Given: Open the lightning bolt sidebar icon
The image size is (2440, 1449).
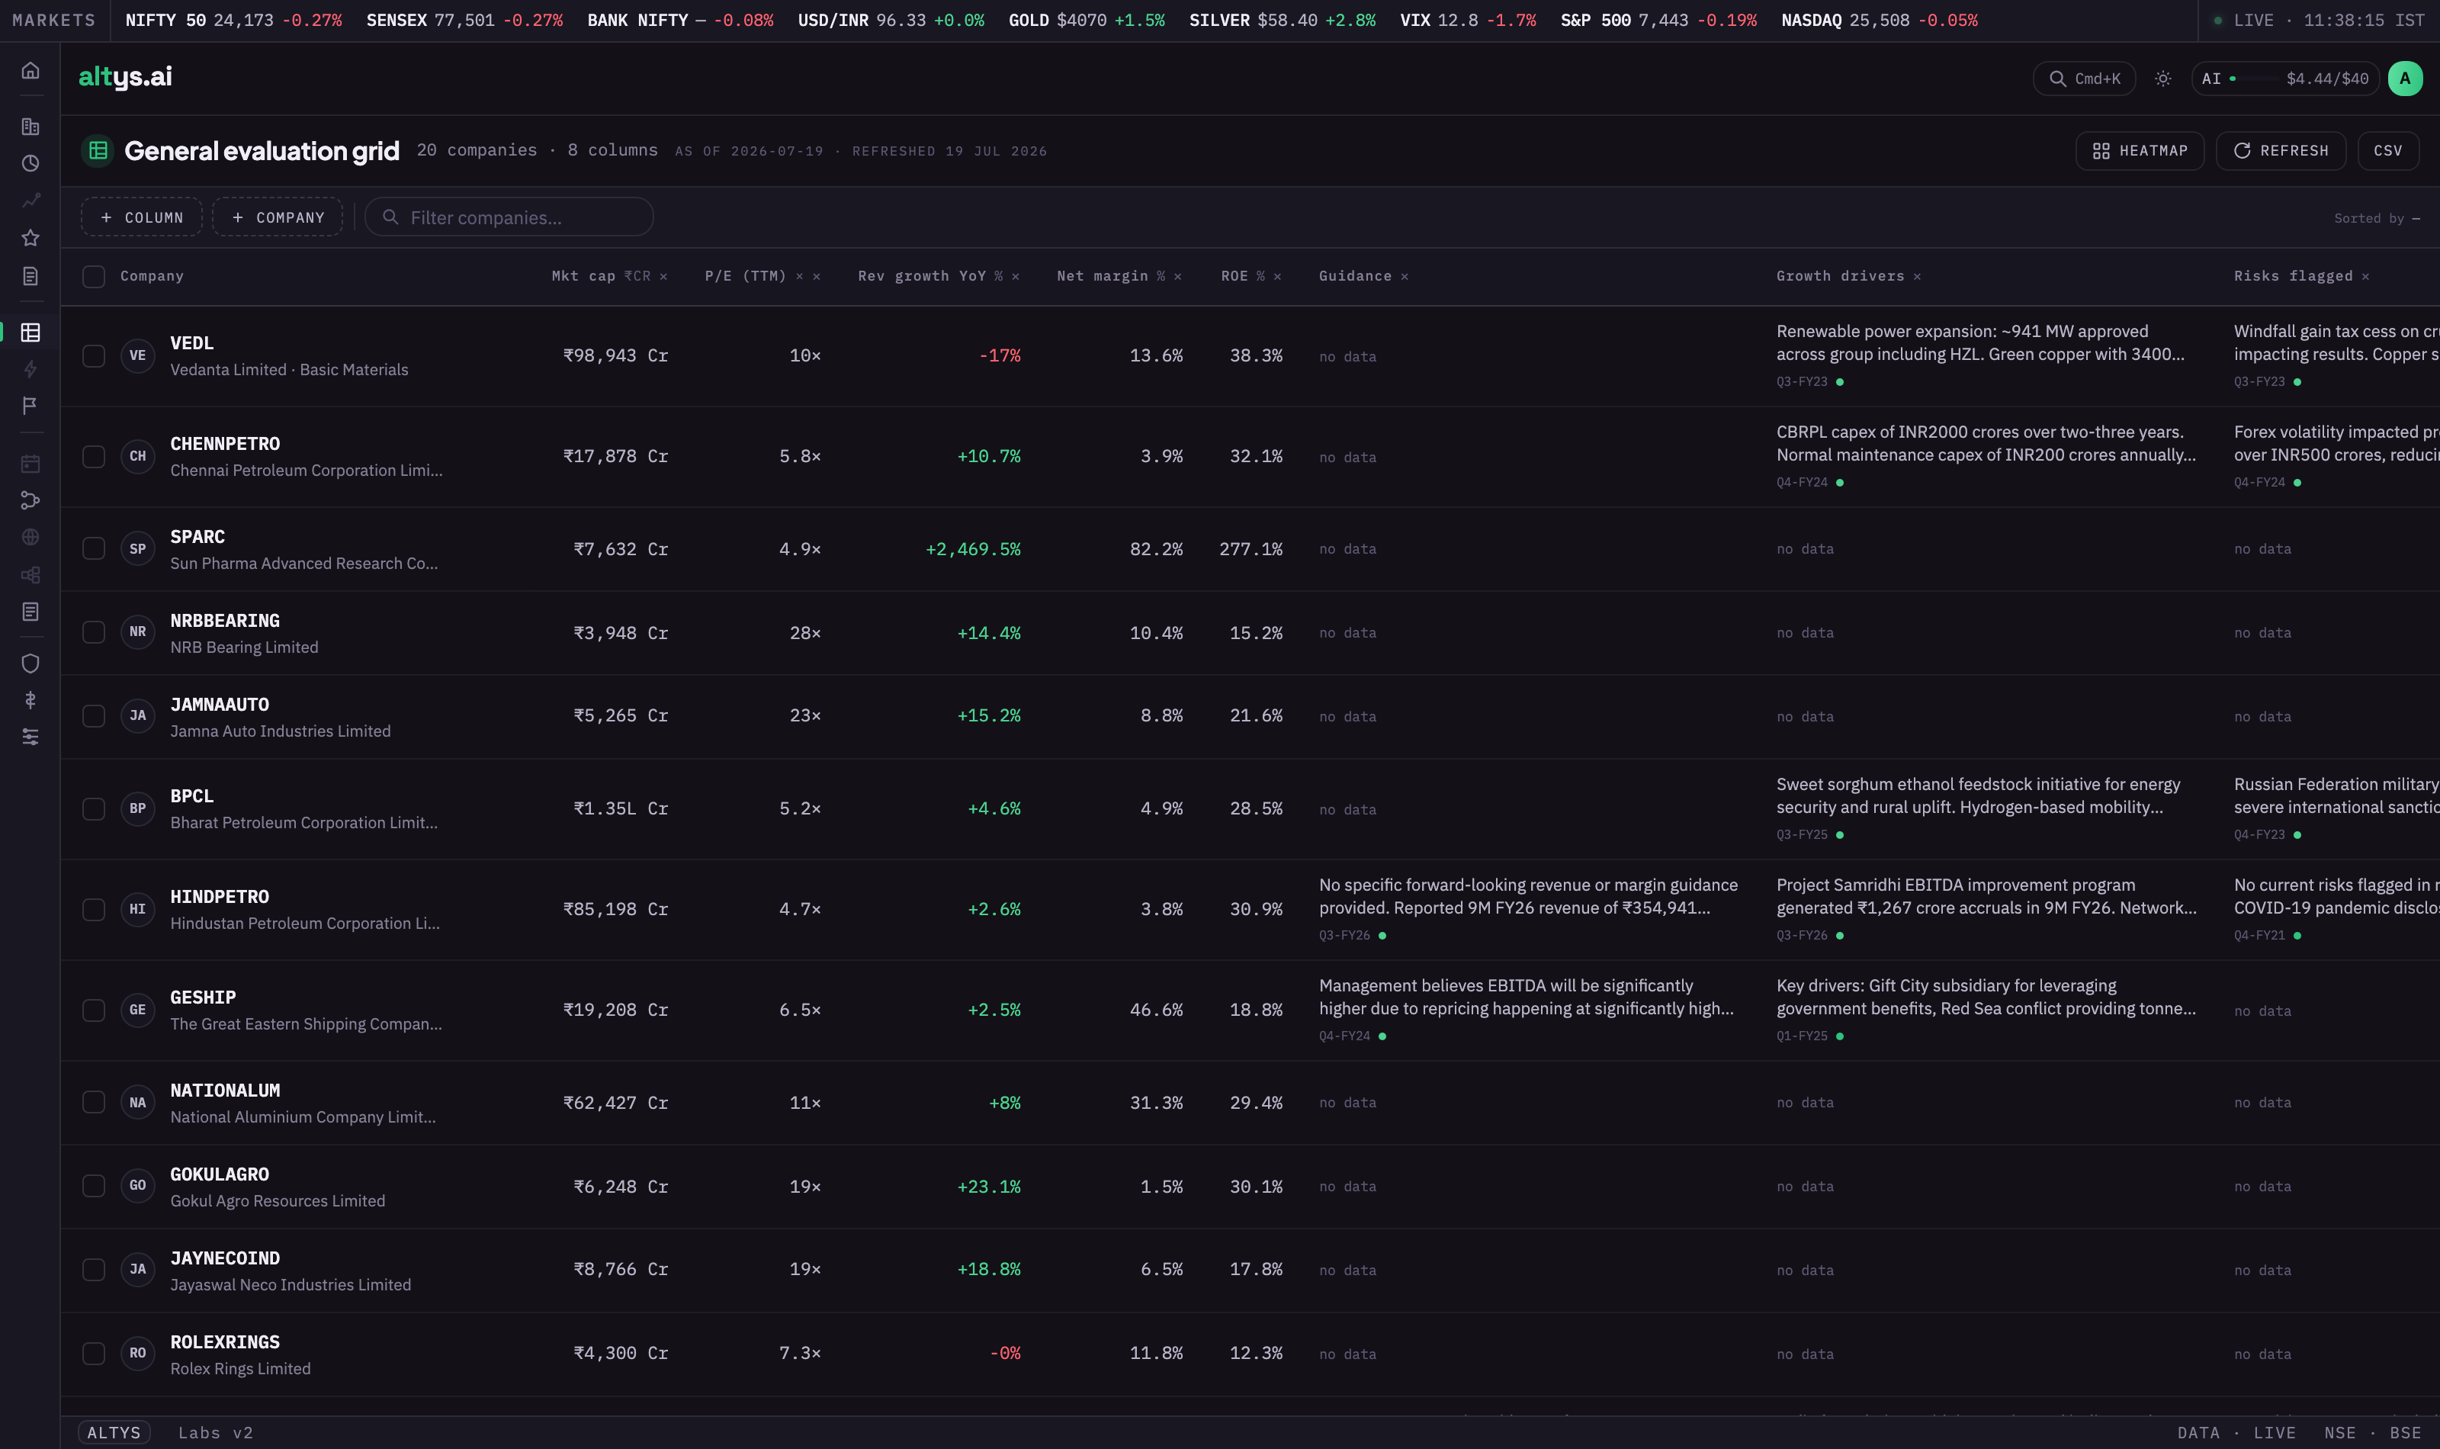Looking at the screenshot, I should tap(30, 369).
